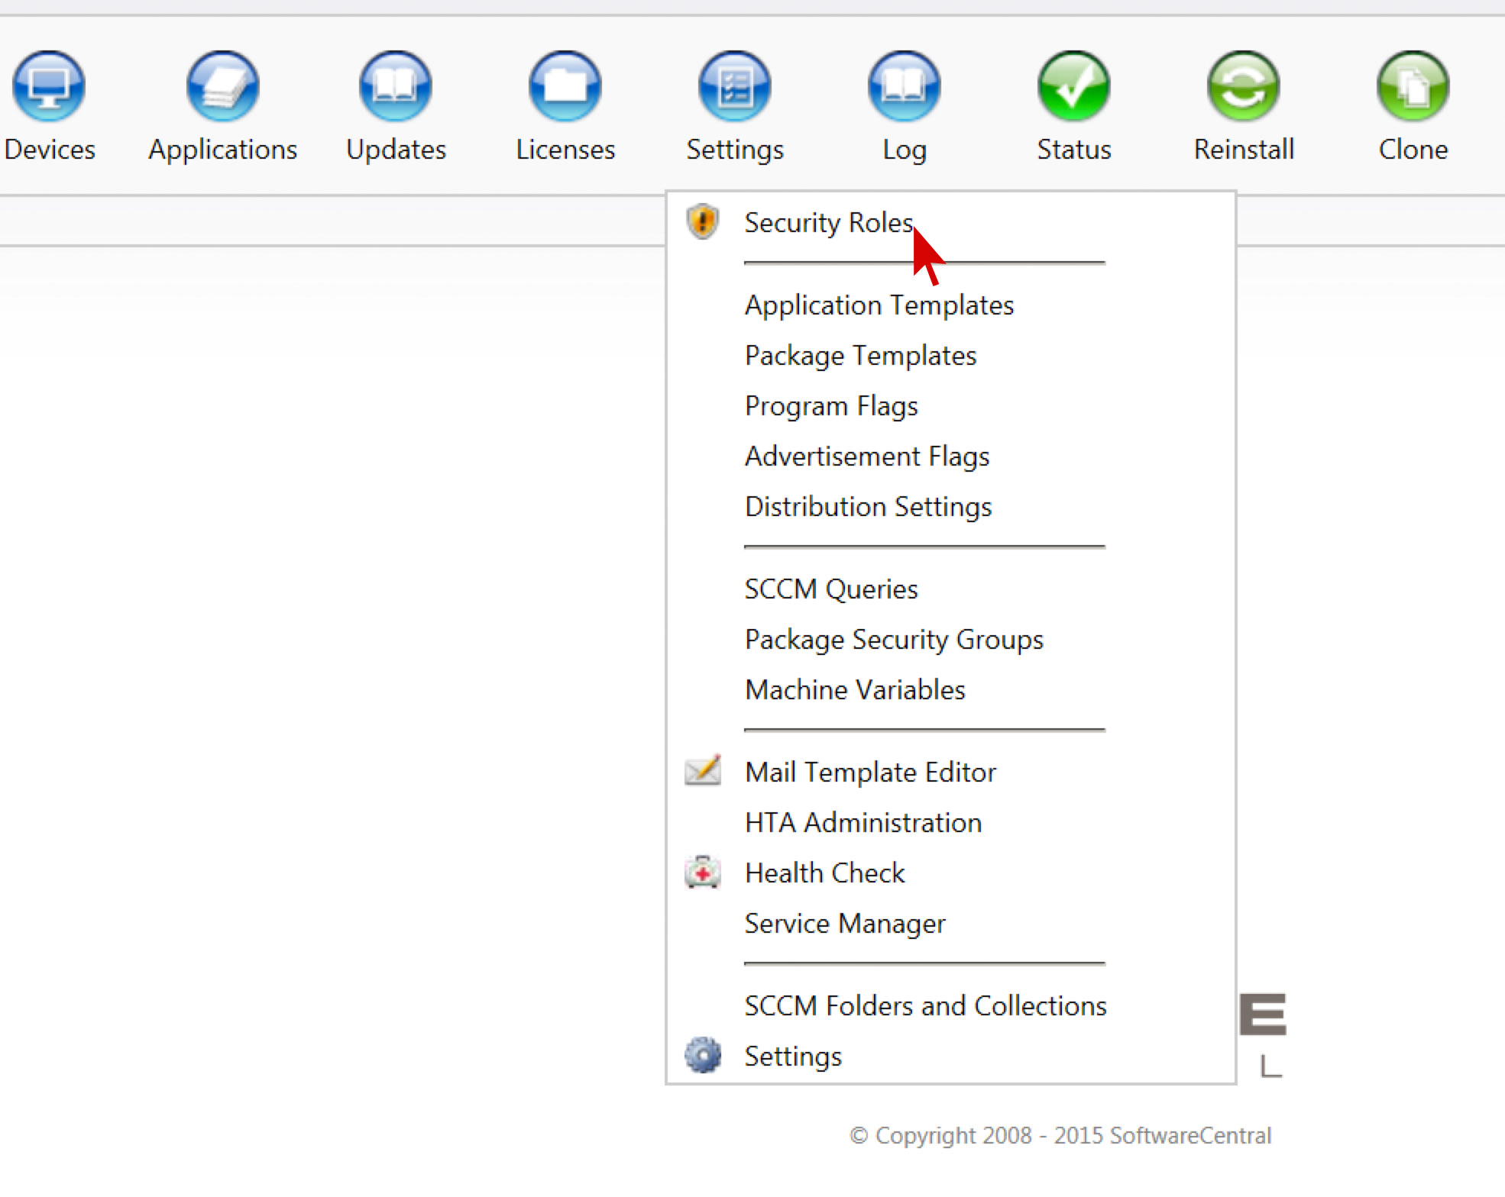Select Settings at bottom of menu
1505x1197 pixels.
tap(793, 1057)
